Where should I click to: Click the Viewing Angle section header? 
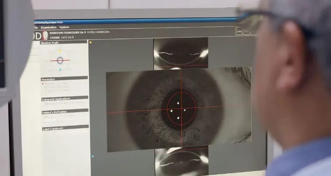(x=63, y=42)
